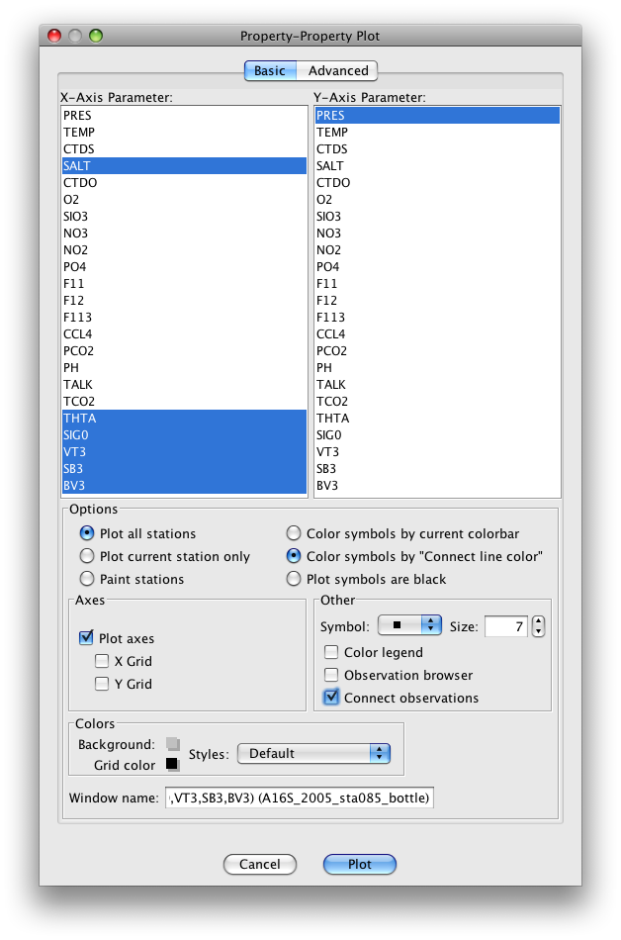Select TCO2 in Y-Axis list
The height and width of the screenshot is (940, 621).
[x=438, y=401]
